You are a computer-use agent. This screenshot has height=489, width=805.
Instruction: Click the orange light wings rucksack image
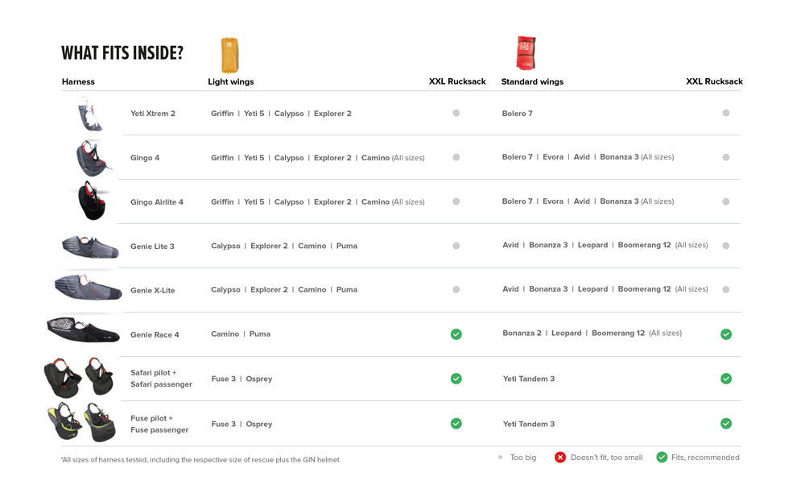point(229,55)
